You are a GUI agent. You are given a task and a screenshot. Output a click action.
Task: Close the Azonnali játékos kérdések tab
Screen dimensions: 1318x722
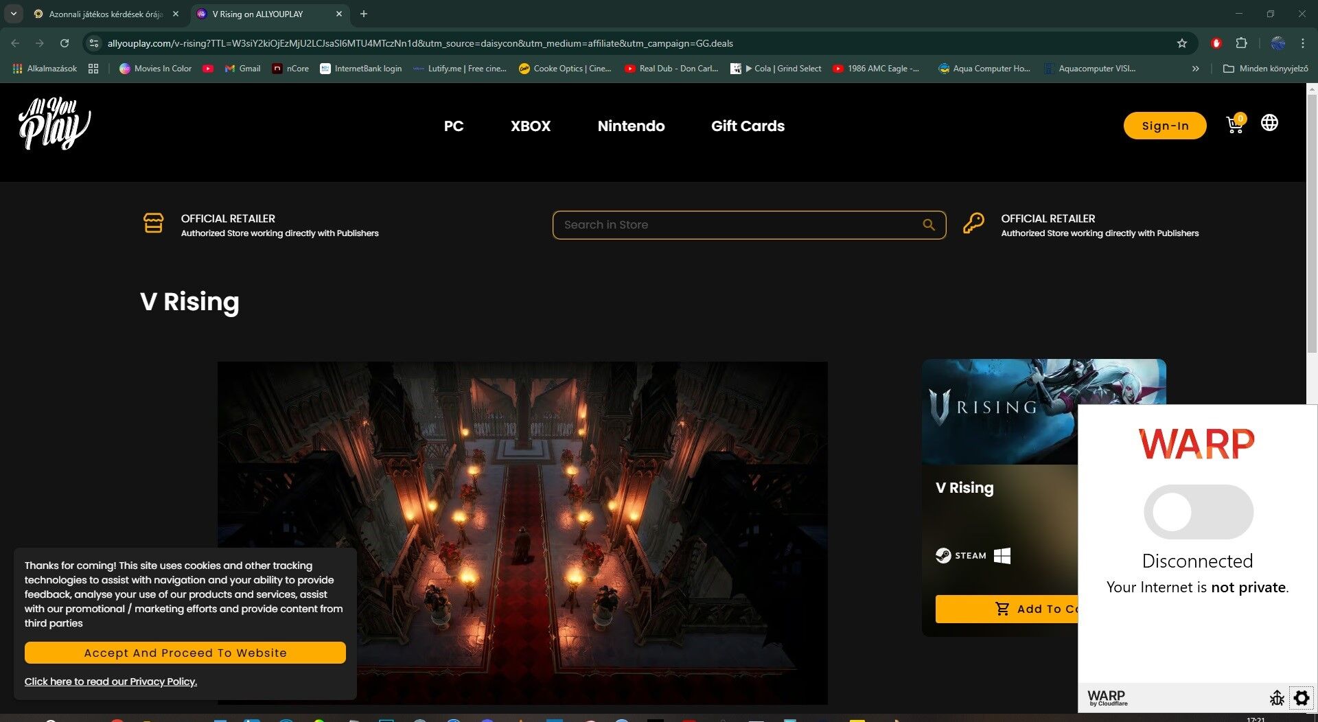(x=176, y=14)
